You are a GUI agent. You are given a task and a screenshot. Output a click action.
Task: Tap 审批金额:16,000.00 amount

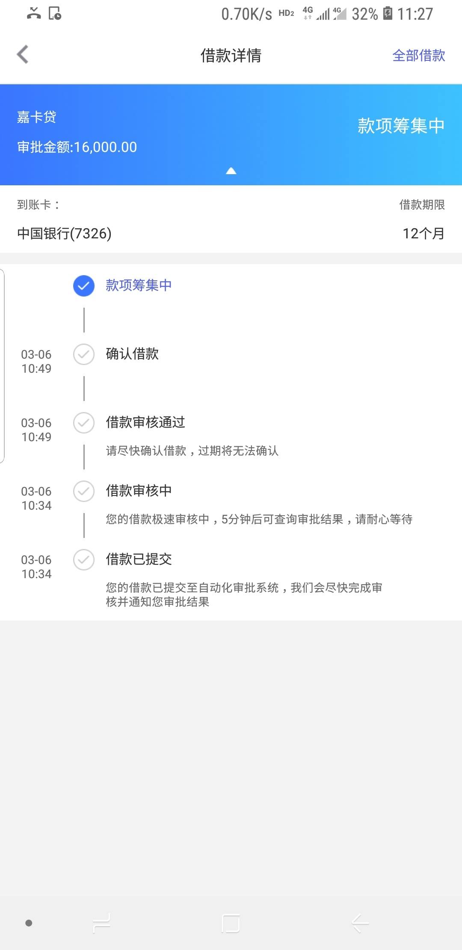coord(77,147)
